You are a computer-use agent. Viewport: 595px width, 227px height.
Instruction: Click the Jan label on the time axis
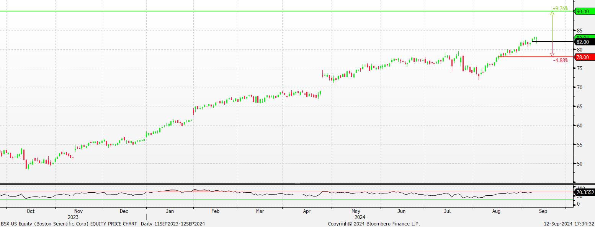pos(170,211)
